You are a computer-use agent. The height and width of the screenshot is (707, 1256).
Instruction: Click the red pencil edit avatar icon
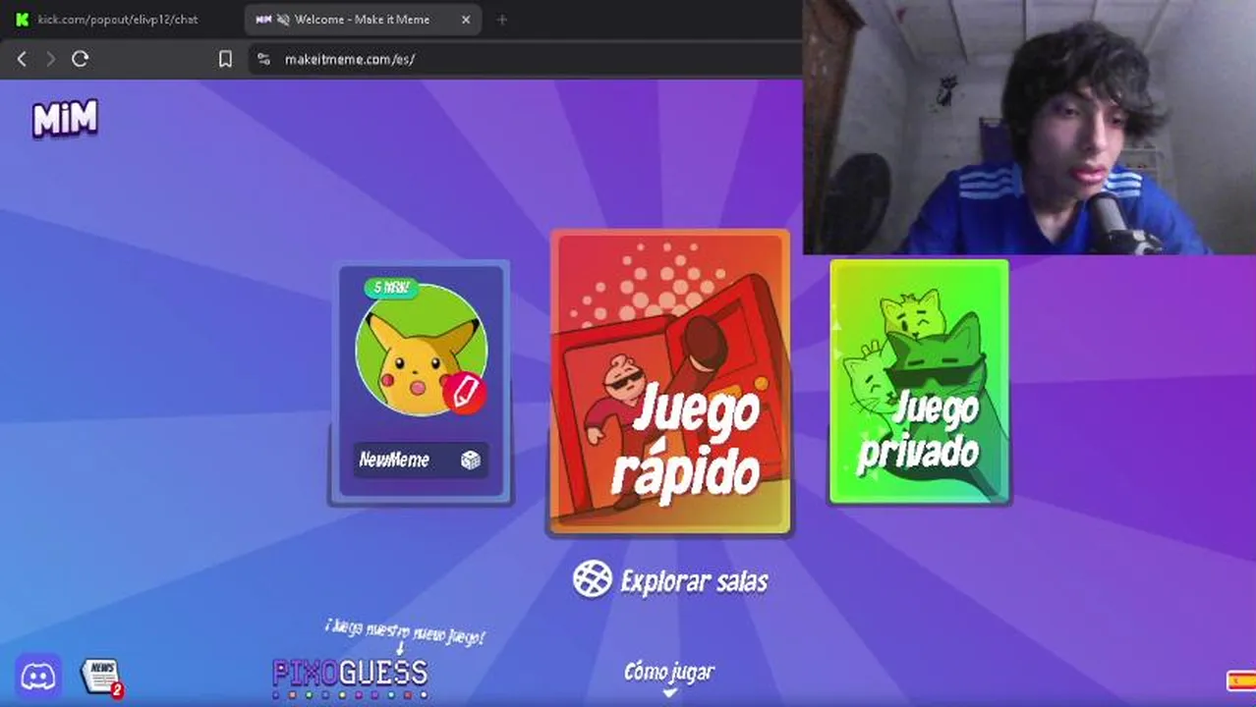click(x=465, y=393)
